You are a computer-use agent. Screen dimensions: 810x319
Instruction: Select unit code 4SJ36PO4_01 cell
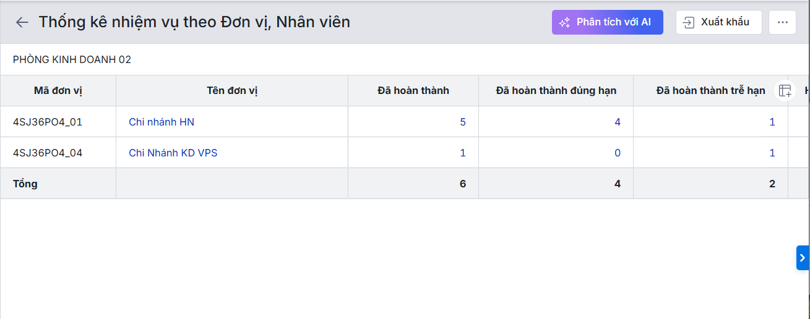tap(48, 122)
